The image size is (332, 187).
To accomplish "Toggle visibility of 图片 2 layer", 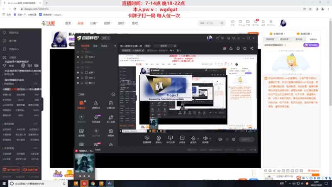I will [78, 83].
